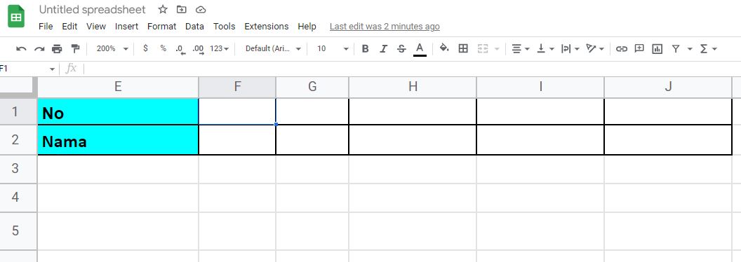Viewport: 741px width, 262px height.
Task: Click the merge cells icon
Action: click(x=483, y=48)
